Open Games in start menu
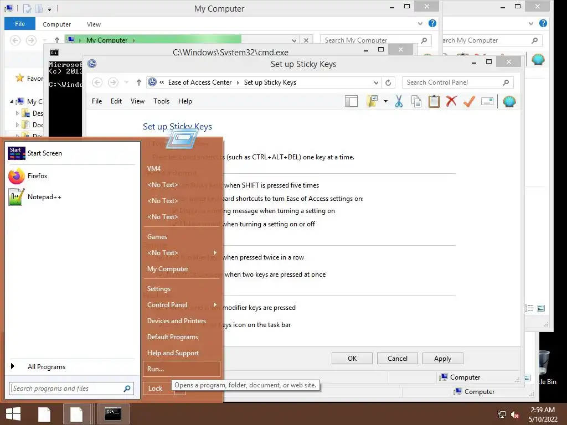 pyautogui.click(x=182, y=237)
